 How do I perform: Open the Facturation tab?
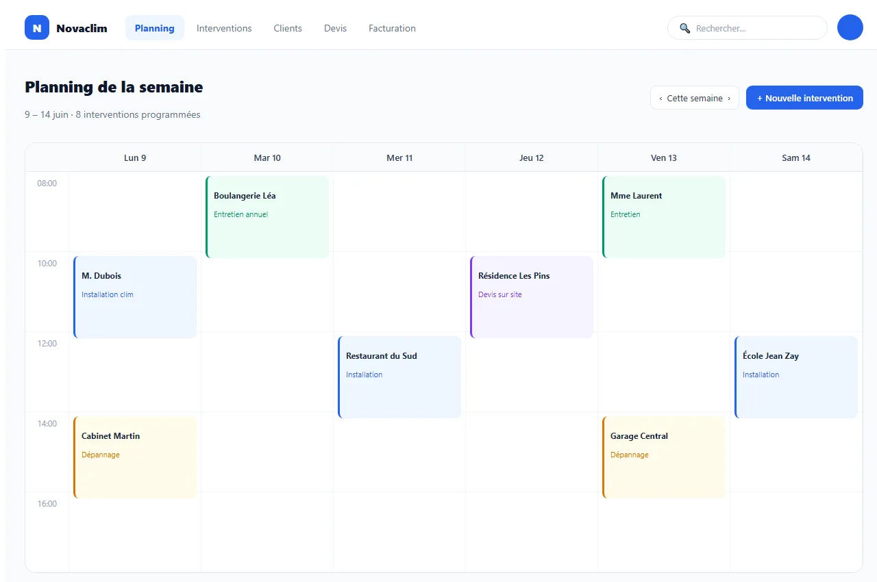(392, 28)
